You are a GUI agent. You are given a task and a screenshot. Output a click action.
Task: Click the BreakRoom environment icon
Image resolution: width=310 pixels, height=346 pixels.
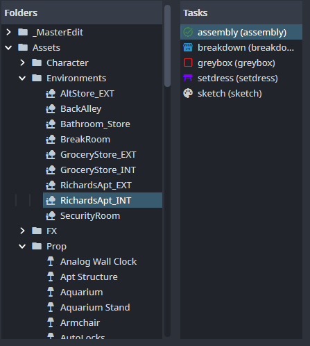pos(51,140)
